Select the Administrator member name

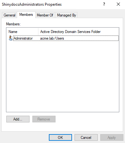(23, 38)
